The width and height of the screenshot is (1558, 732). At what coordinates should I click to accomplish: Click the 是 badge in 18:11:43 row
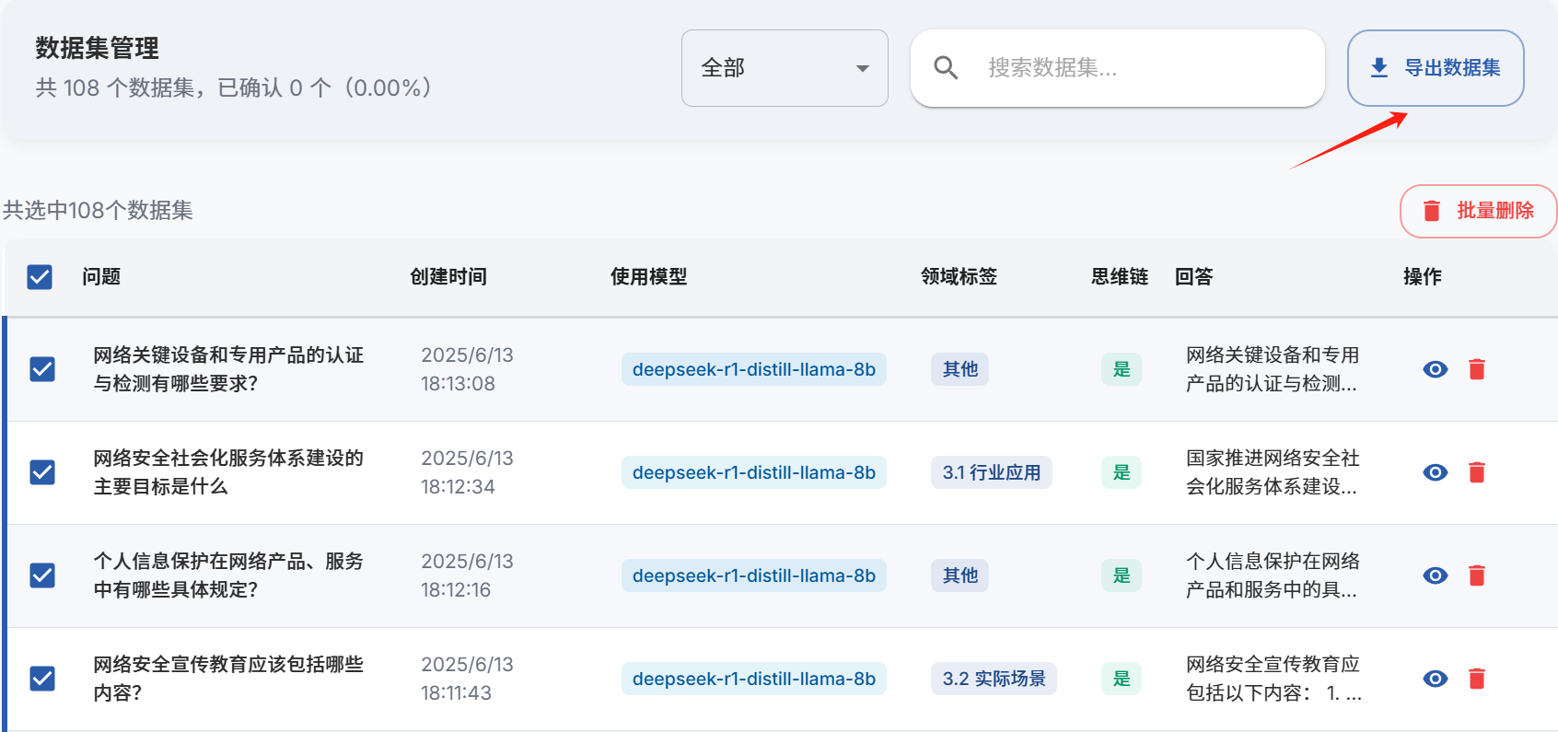1122,679
